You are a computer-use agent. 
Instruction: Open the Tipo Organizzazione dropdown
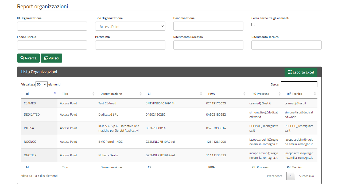coord(130,26)
